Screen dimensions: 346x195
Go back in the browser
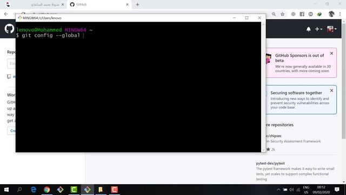tap(6, 14)
